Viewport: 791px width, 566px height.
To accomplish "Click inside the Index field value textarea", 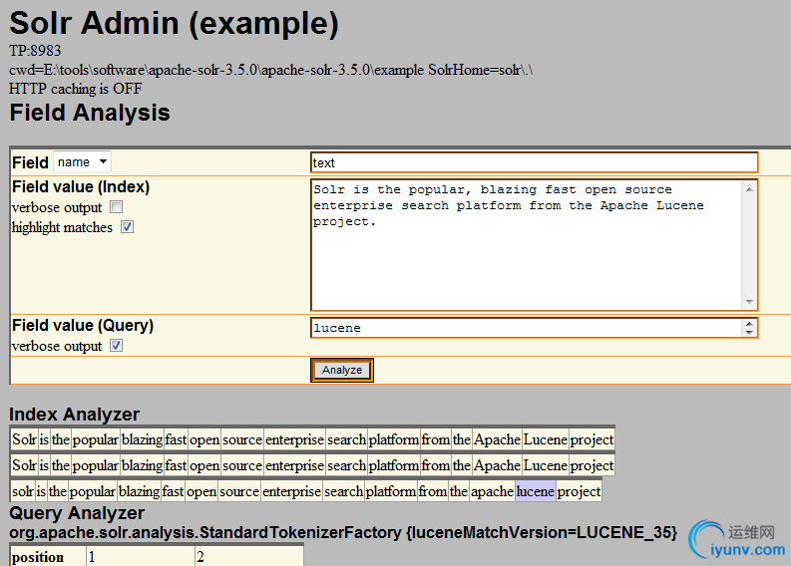I will click(x=535, y=245).
